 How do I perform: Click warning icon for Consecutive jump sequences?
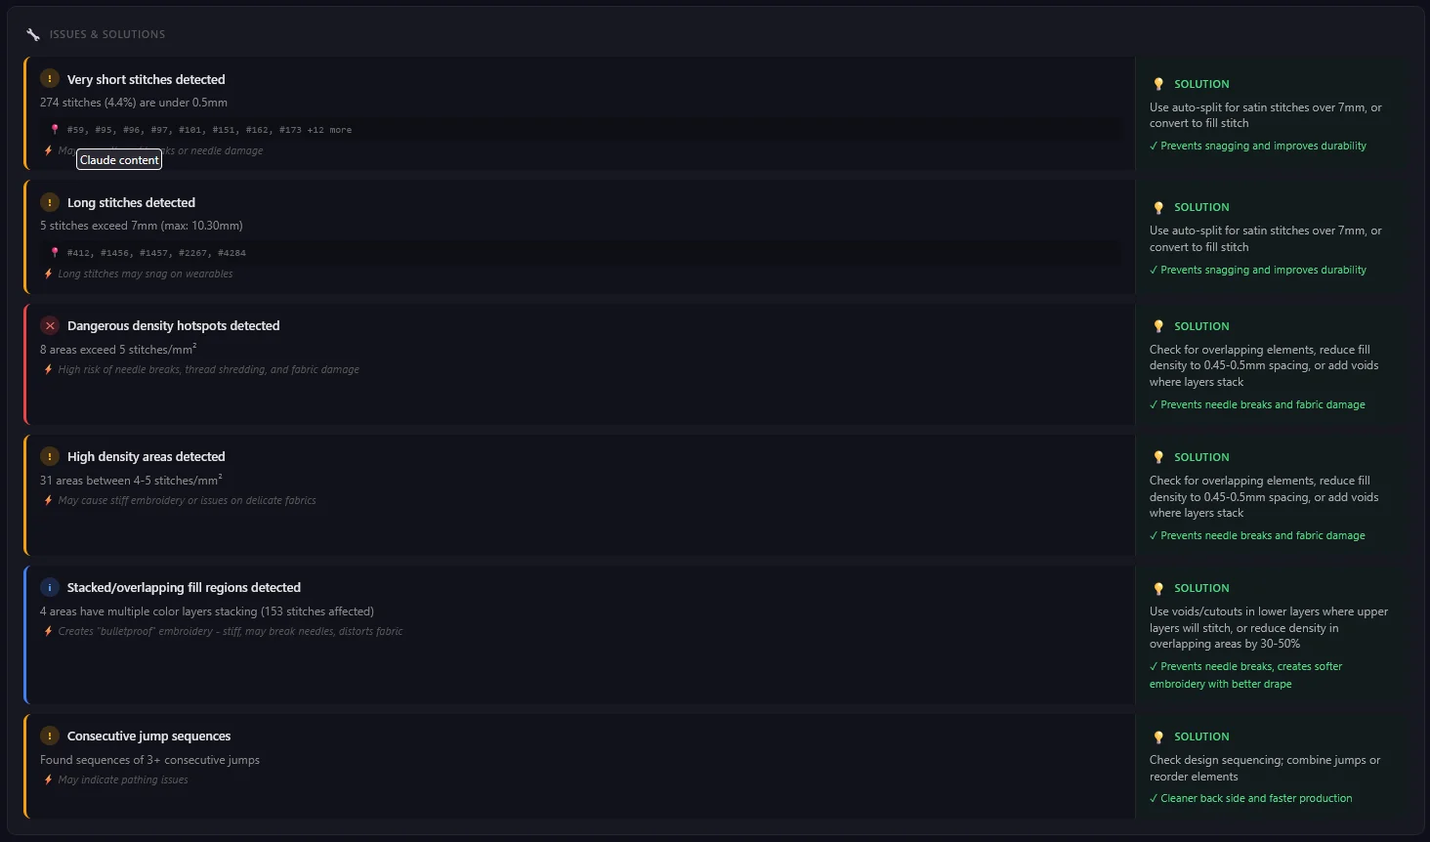coord(50,736)
